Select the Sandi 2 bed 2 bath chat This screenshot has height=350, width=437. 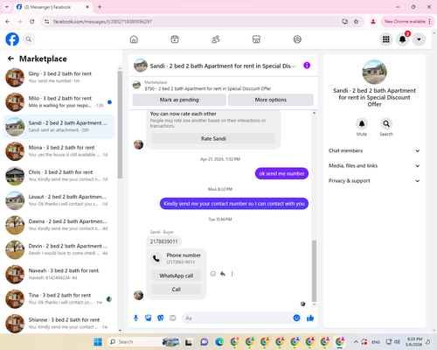coord(59,127)
